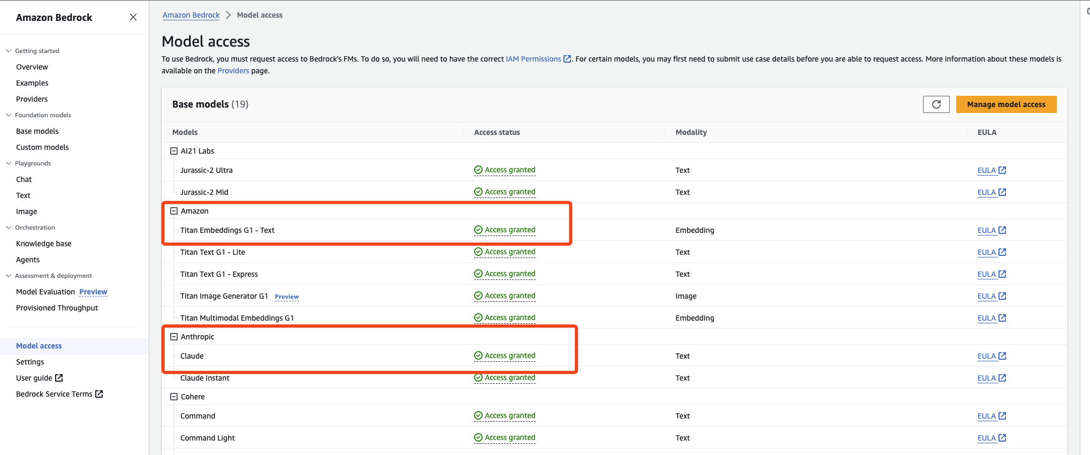1090x455 pixels.
Task: Open EULA link for Titan Text G1 - Lite
Action: tap(992, 252)
